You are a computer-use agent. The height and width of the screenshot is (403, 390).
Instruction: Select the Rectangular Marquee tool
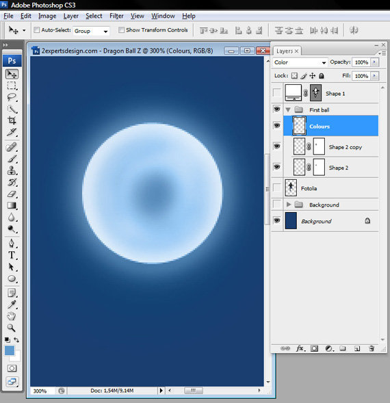12,86
